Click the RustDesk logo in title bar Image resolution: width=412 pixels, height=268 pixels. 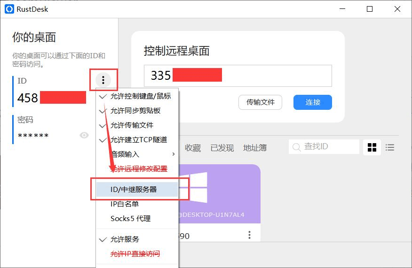pyautogui.click(x=9, y=9)
